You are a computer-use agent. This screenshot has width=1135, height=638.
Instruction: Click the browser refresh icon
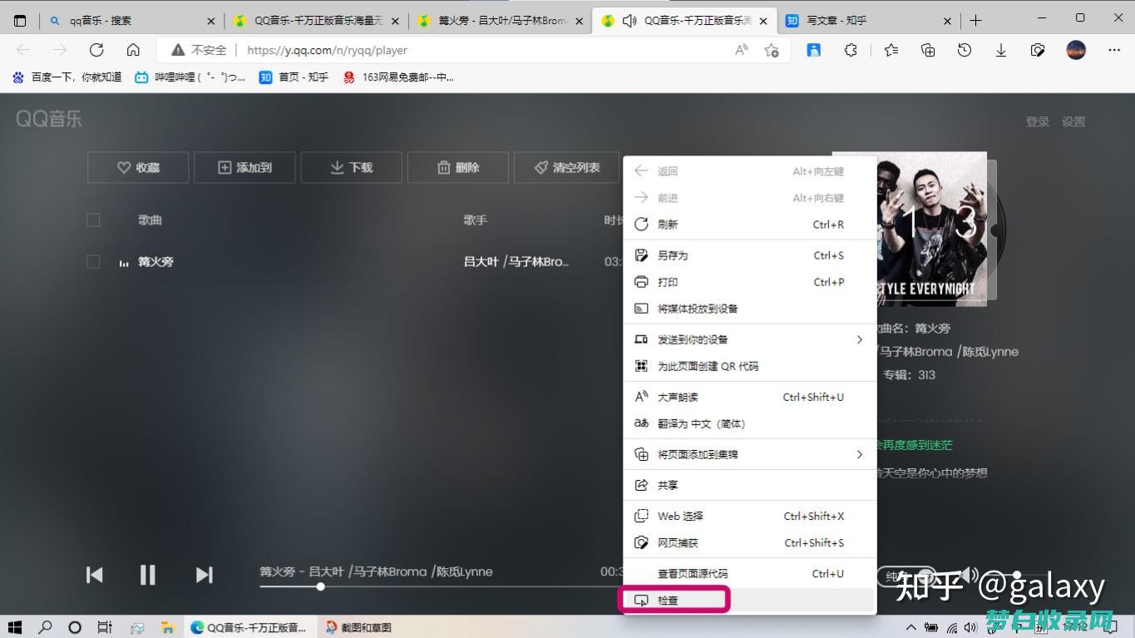tap(96, 50)
